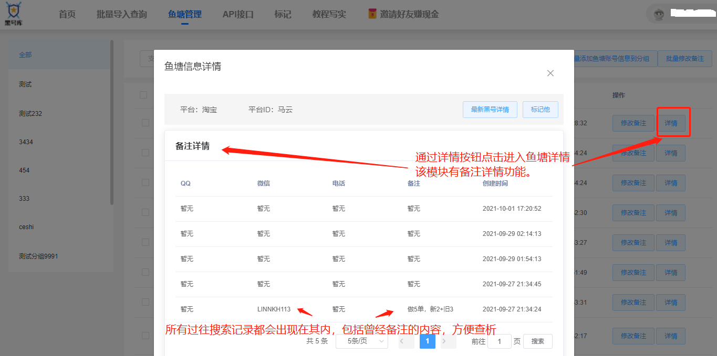
Task: Go to next page arrow
Action: click(448, 341)
